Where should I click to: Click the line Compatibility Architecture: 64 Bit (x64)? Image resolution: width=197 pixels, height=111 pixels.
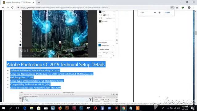coord(30,84)
